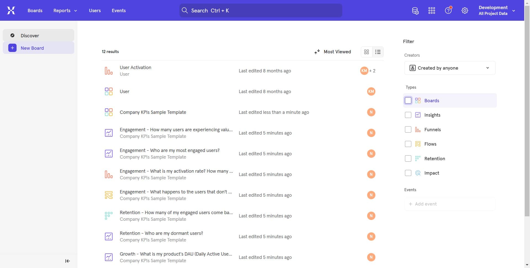530x268 pixels.
Task: Open project settings gear
Action: (465, 10)
